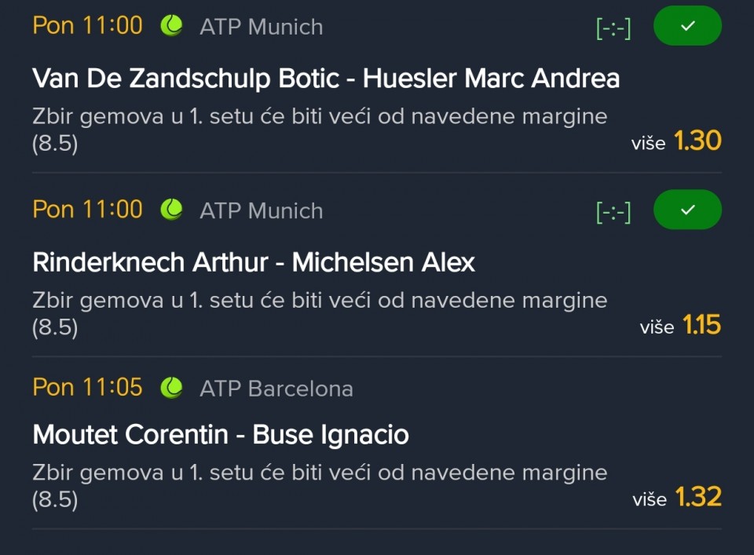
Task: Click ATP Munich label above Rinderknech match
Action: (x=261, y=210)
